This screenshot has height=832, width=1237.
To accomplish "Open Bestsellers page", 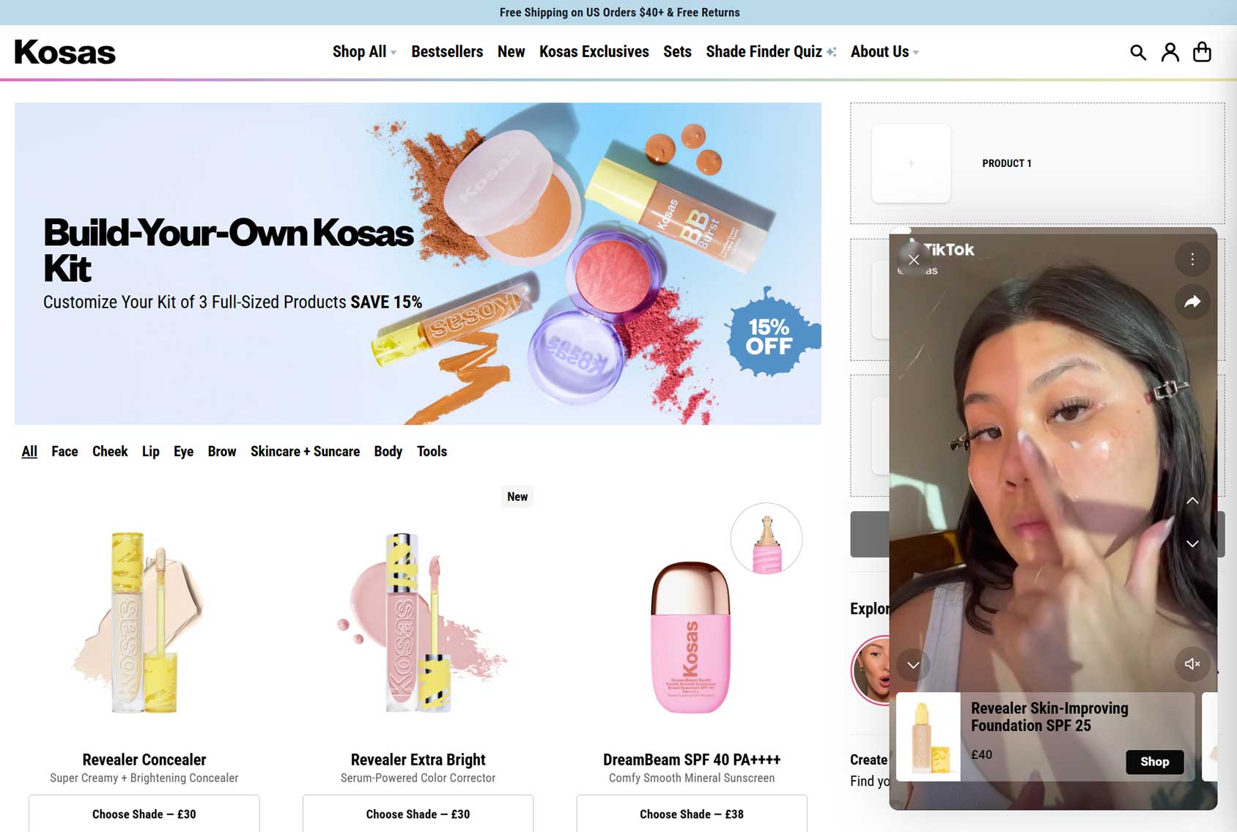I will [447, 51].
